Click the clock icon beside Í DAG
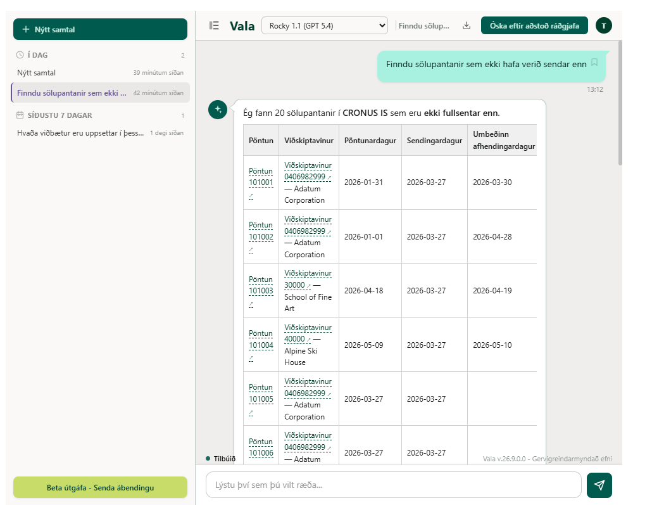 tap(20, 55)
